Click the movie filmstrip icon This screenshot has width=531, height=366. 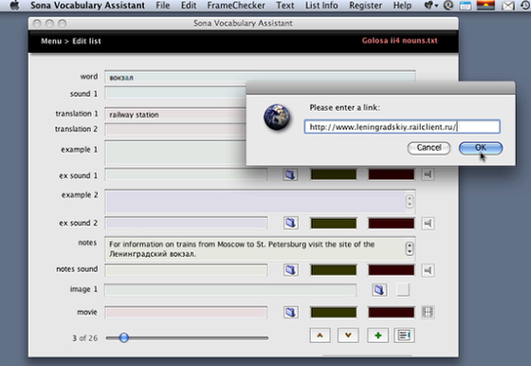point(428,312)
